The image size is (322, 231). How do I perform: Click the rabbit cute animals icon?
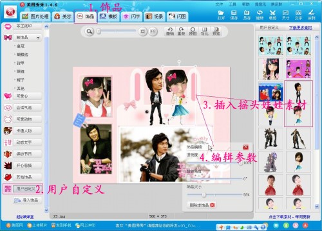[8, 119]
